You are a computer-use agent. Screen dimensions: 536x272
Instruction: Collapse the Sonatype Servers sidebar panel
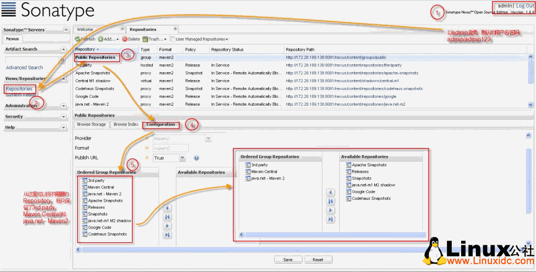point(66,30)
